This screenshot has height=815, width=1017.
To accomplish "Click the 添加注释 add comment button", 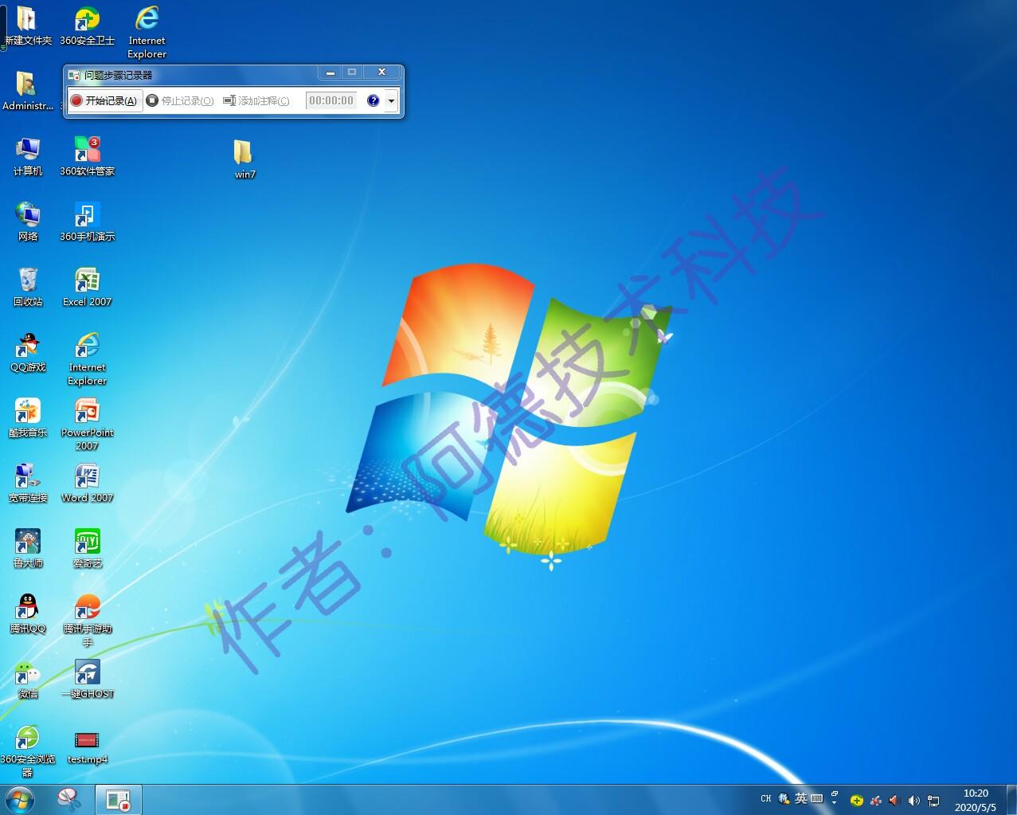I will [256, 100].
